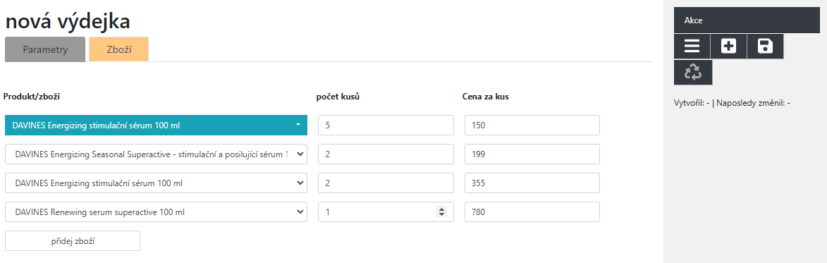Select the Zboží tab

[x=118, y=49]
